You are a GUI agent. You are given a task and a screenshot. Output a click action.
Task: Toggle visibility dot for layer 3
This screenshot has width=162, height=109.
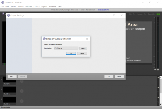coord(158,98)
